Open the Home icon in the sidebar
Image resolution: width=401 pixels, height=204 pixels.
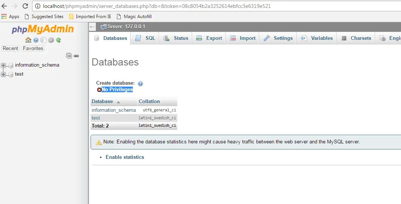coord(28,40)
